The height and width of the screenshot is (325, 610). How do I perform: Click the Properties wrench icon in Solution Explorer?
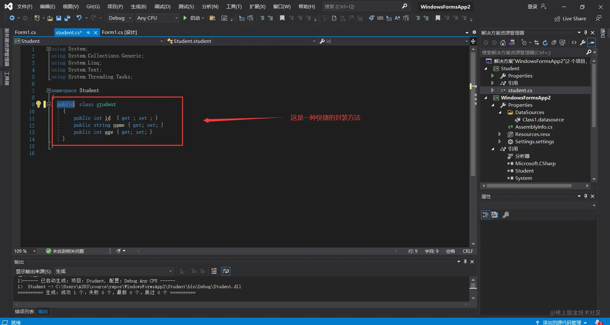583,43
